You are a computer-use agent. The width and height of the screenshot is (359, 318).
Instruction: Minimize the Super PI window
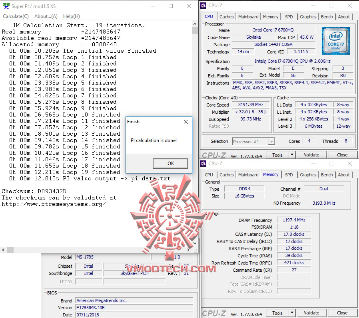coord(152,6)
